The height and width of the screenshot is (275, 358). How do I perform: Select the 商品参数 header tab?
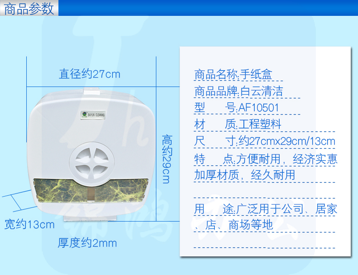click(x=29, y=9)
